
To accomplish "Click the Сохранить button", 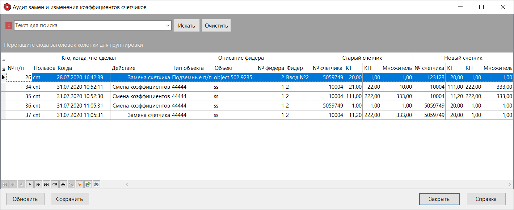I will [x=69, y=199].
